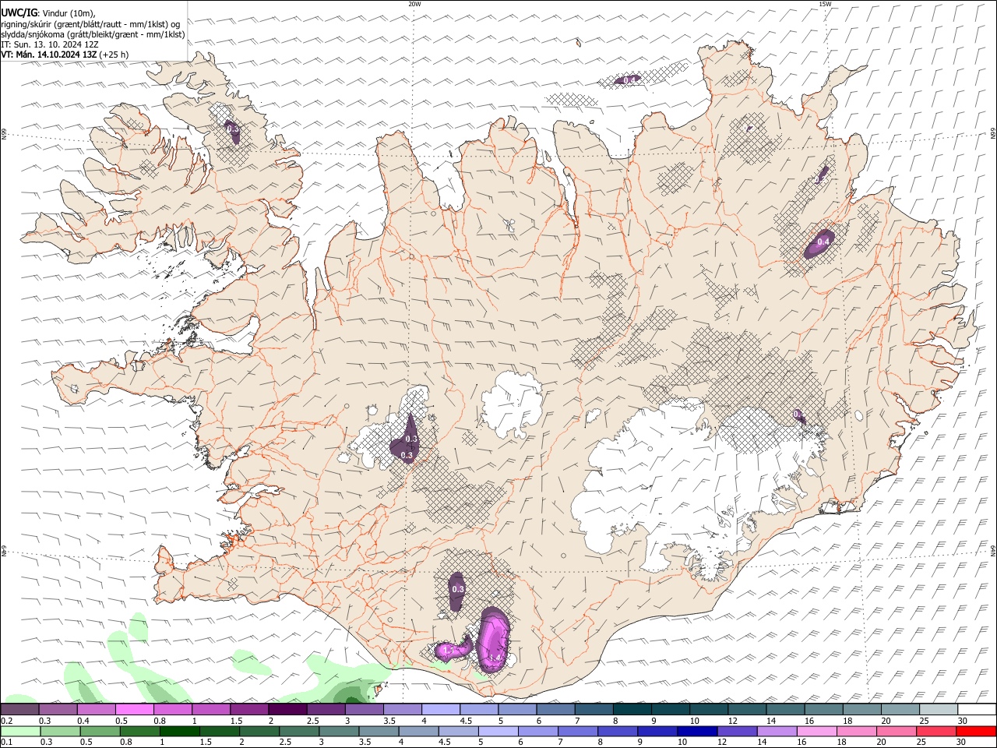Click the 'slydda/snjókoma' legend description line
The width and height of the screenshot is (997, 748).
(x=93, y=34)
